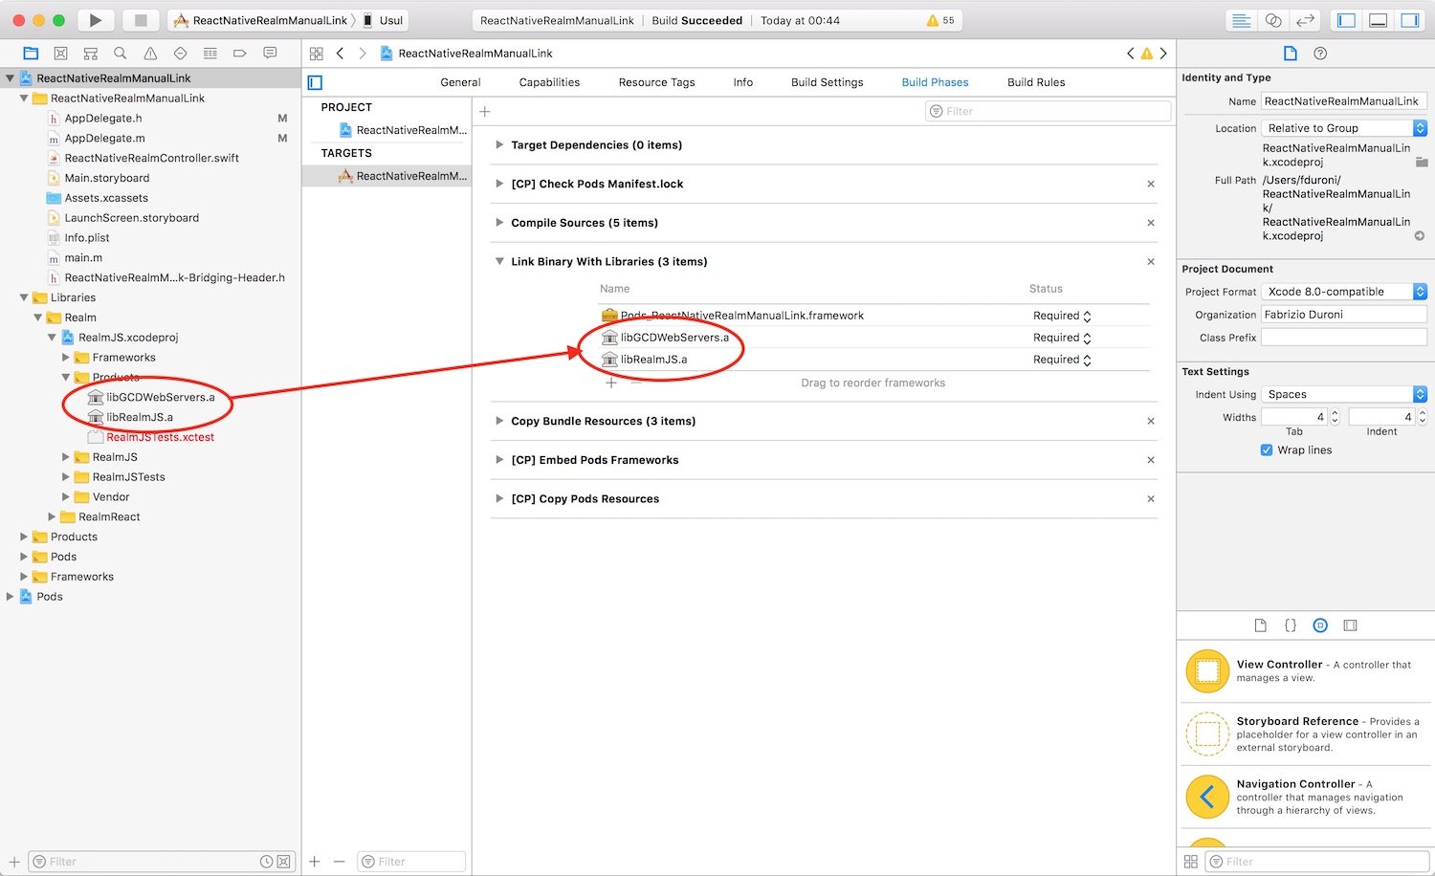1435x876 pixels.
Task: Select the Assistant editor button
Action: point(1273,20)
